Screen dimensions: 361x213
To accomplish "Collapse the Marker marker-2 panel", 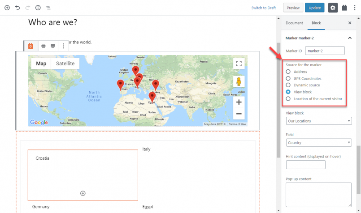I will pyautogui.click(x=350, y=38).
